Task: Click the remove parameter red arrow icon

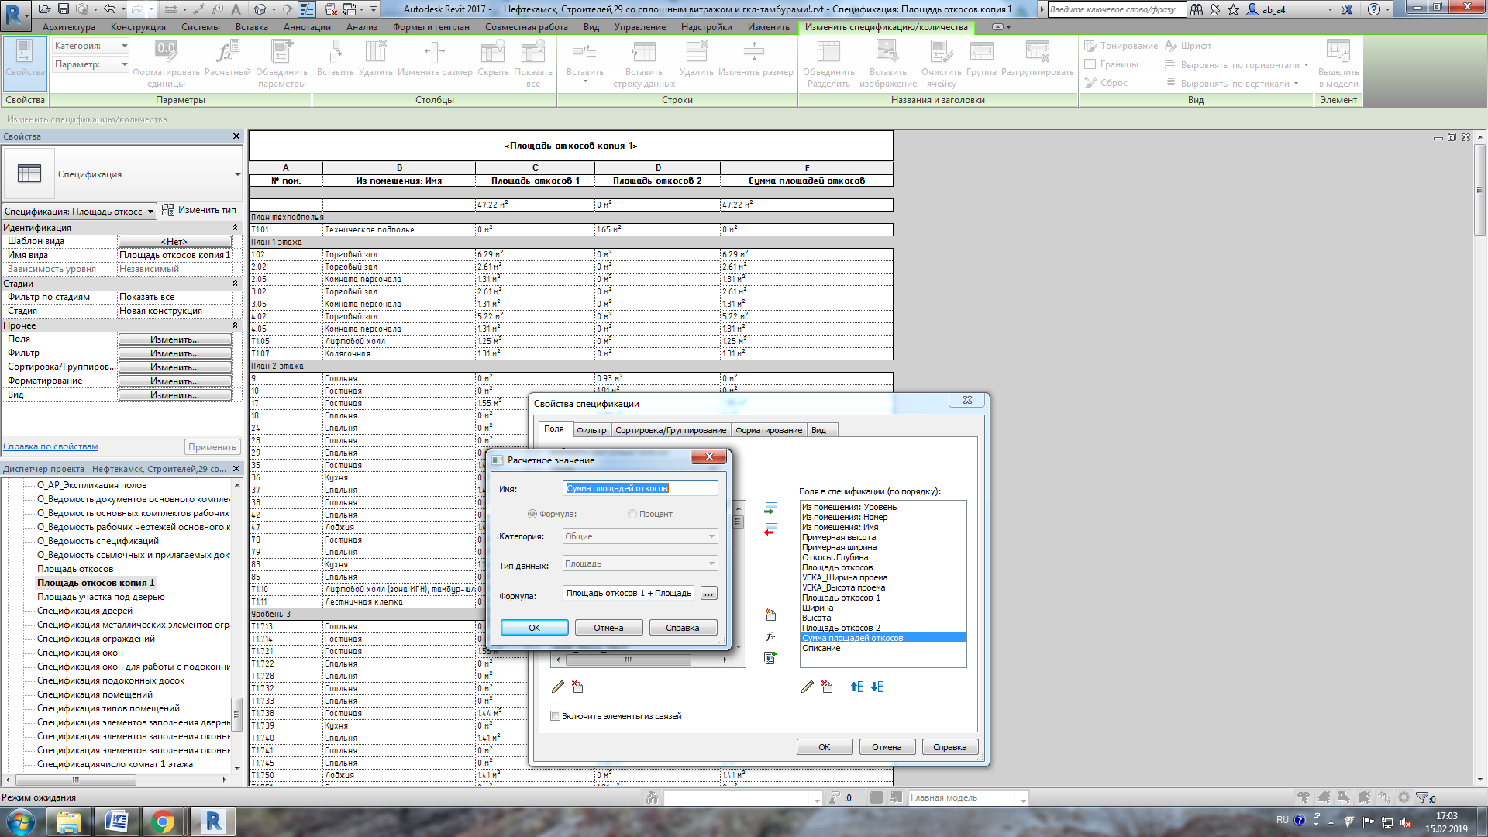Action: [770, 530]
